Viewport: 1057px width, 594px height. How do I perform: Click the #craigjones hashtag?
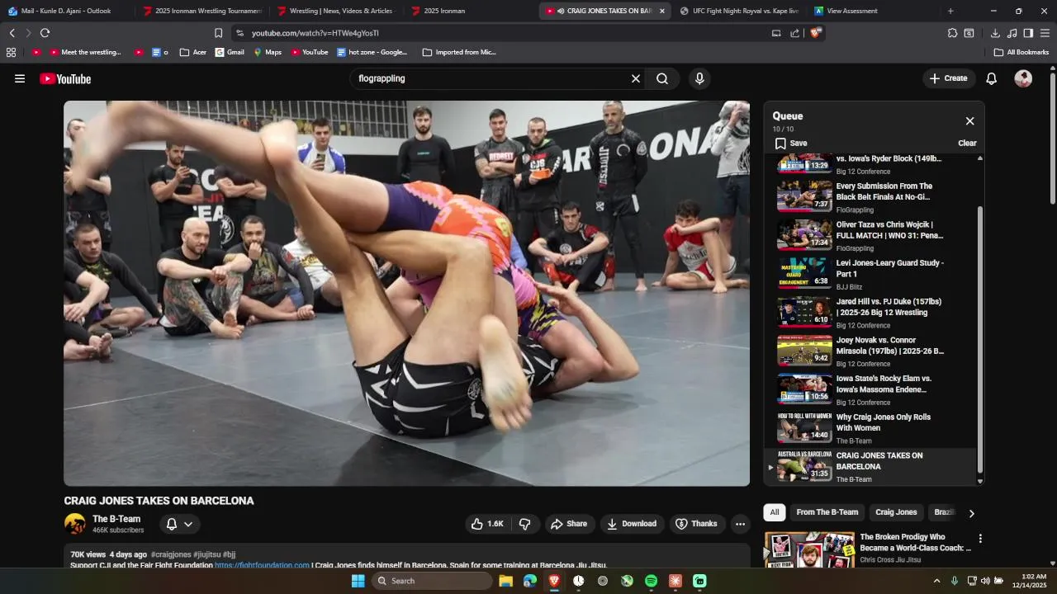click(x=171, y=554)
